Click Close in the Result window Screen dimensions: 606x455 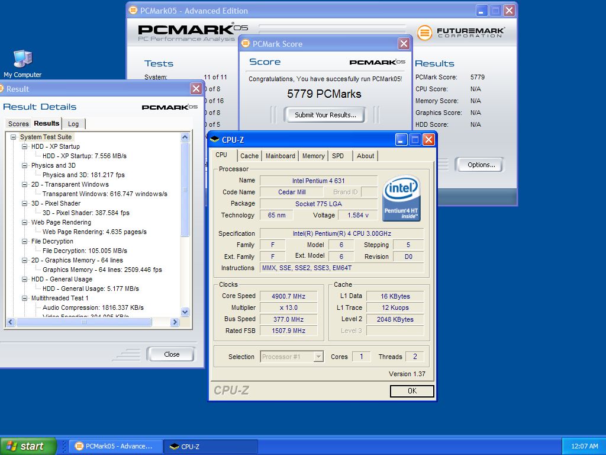[x=172, y=354]
